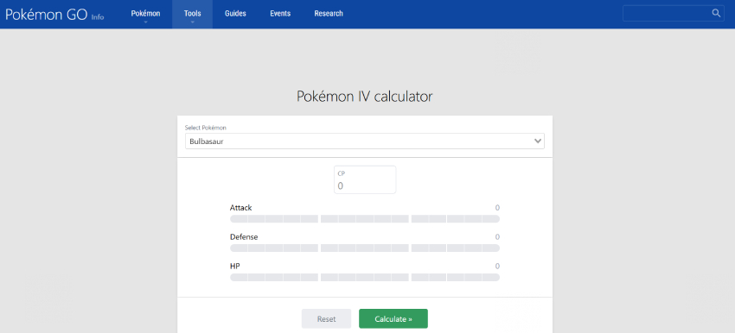
Task: Focus the CP input field
Action: pos(365,179)
